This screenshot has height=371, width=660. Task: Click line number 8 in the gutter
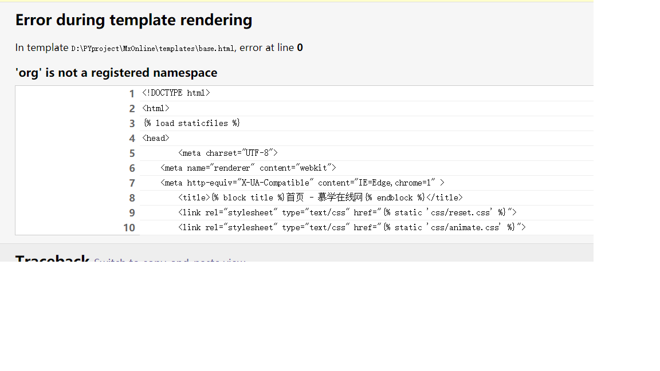pyautogui.click(x=132, y=198)
